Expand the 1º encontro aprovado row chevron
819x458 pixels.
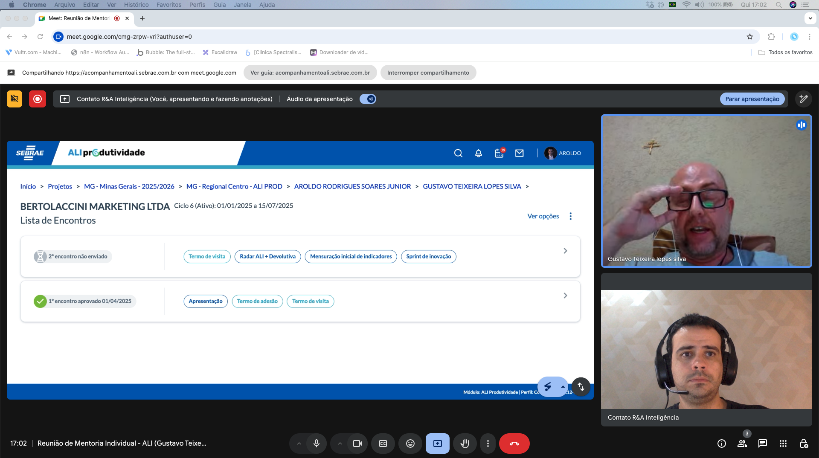click(565, 296)
